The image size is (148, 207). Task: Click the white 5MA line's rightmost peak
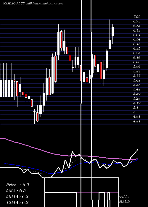[138, 150]
